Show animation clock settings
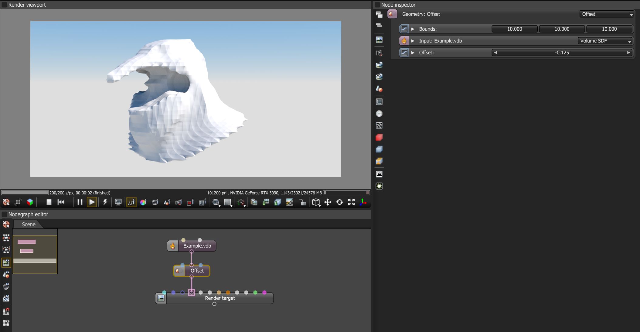Image resolution: width=640 pixels, height=332 pixels. click(379, 114)
